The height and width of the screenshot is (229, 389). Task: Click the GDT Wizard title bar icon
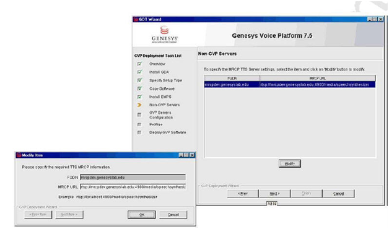click(136, 19)
